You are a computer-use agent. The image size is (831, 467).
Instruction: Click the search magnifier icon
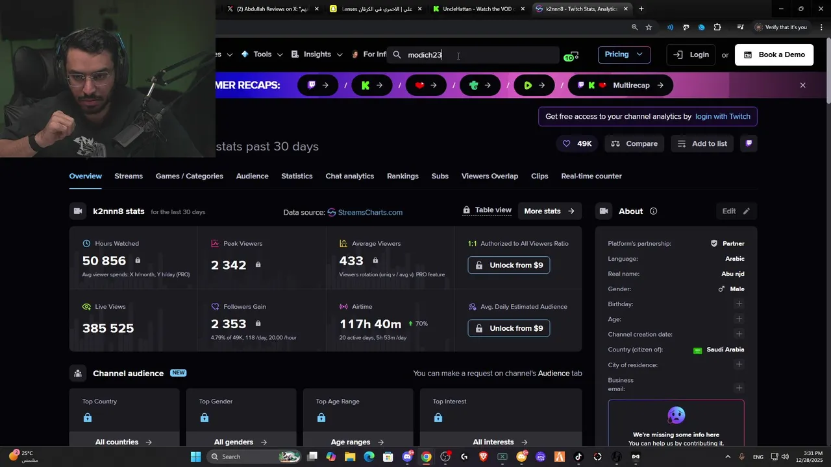coord(397,55)
